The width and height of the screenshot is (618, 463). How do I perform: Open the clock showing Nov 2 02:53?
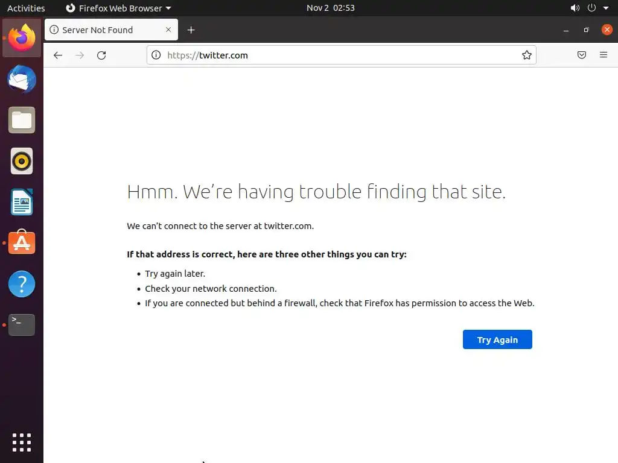(331, 8)
